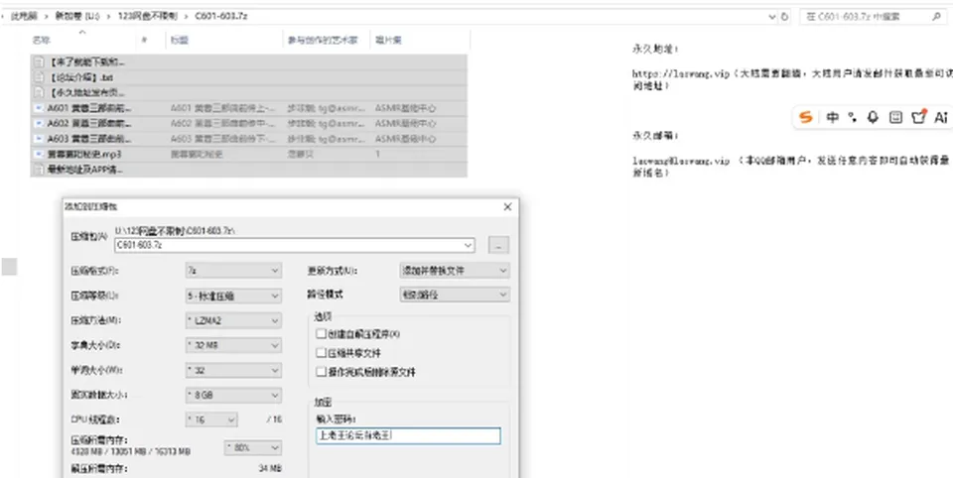Select the A602 file name in list
This screenshot has width=953, height=478.
coord(89,123)
